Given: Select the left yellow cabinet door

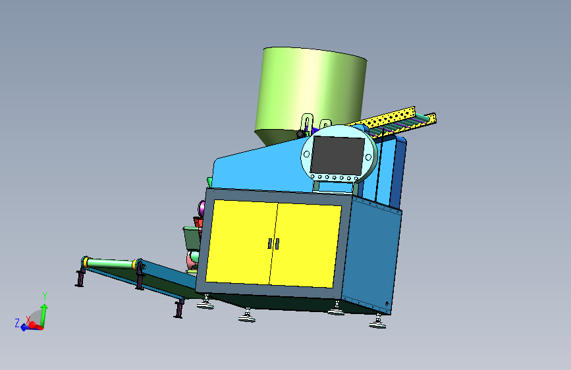Looking at the screenshot, I should [241, 242].
